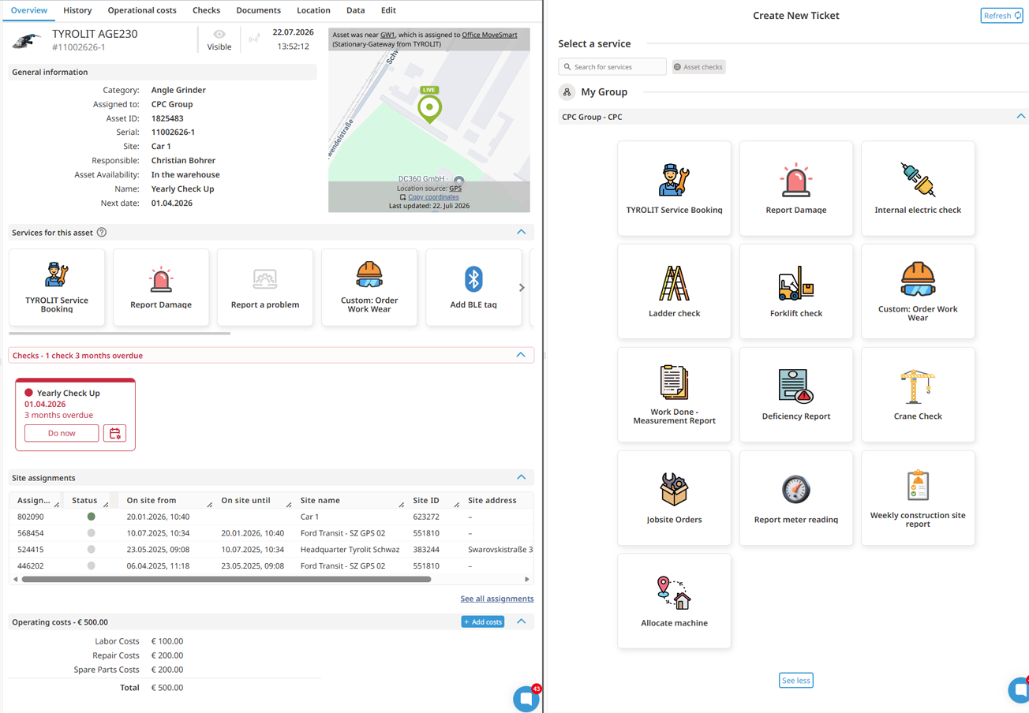Switch to the Location tab

click(313, 10)
